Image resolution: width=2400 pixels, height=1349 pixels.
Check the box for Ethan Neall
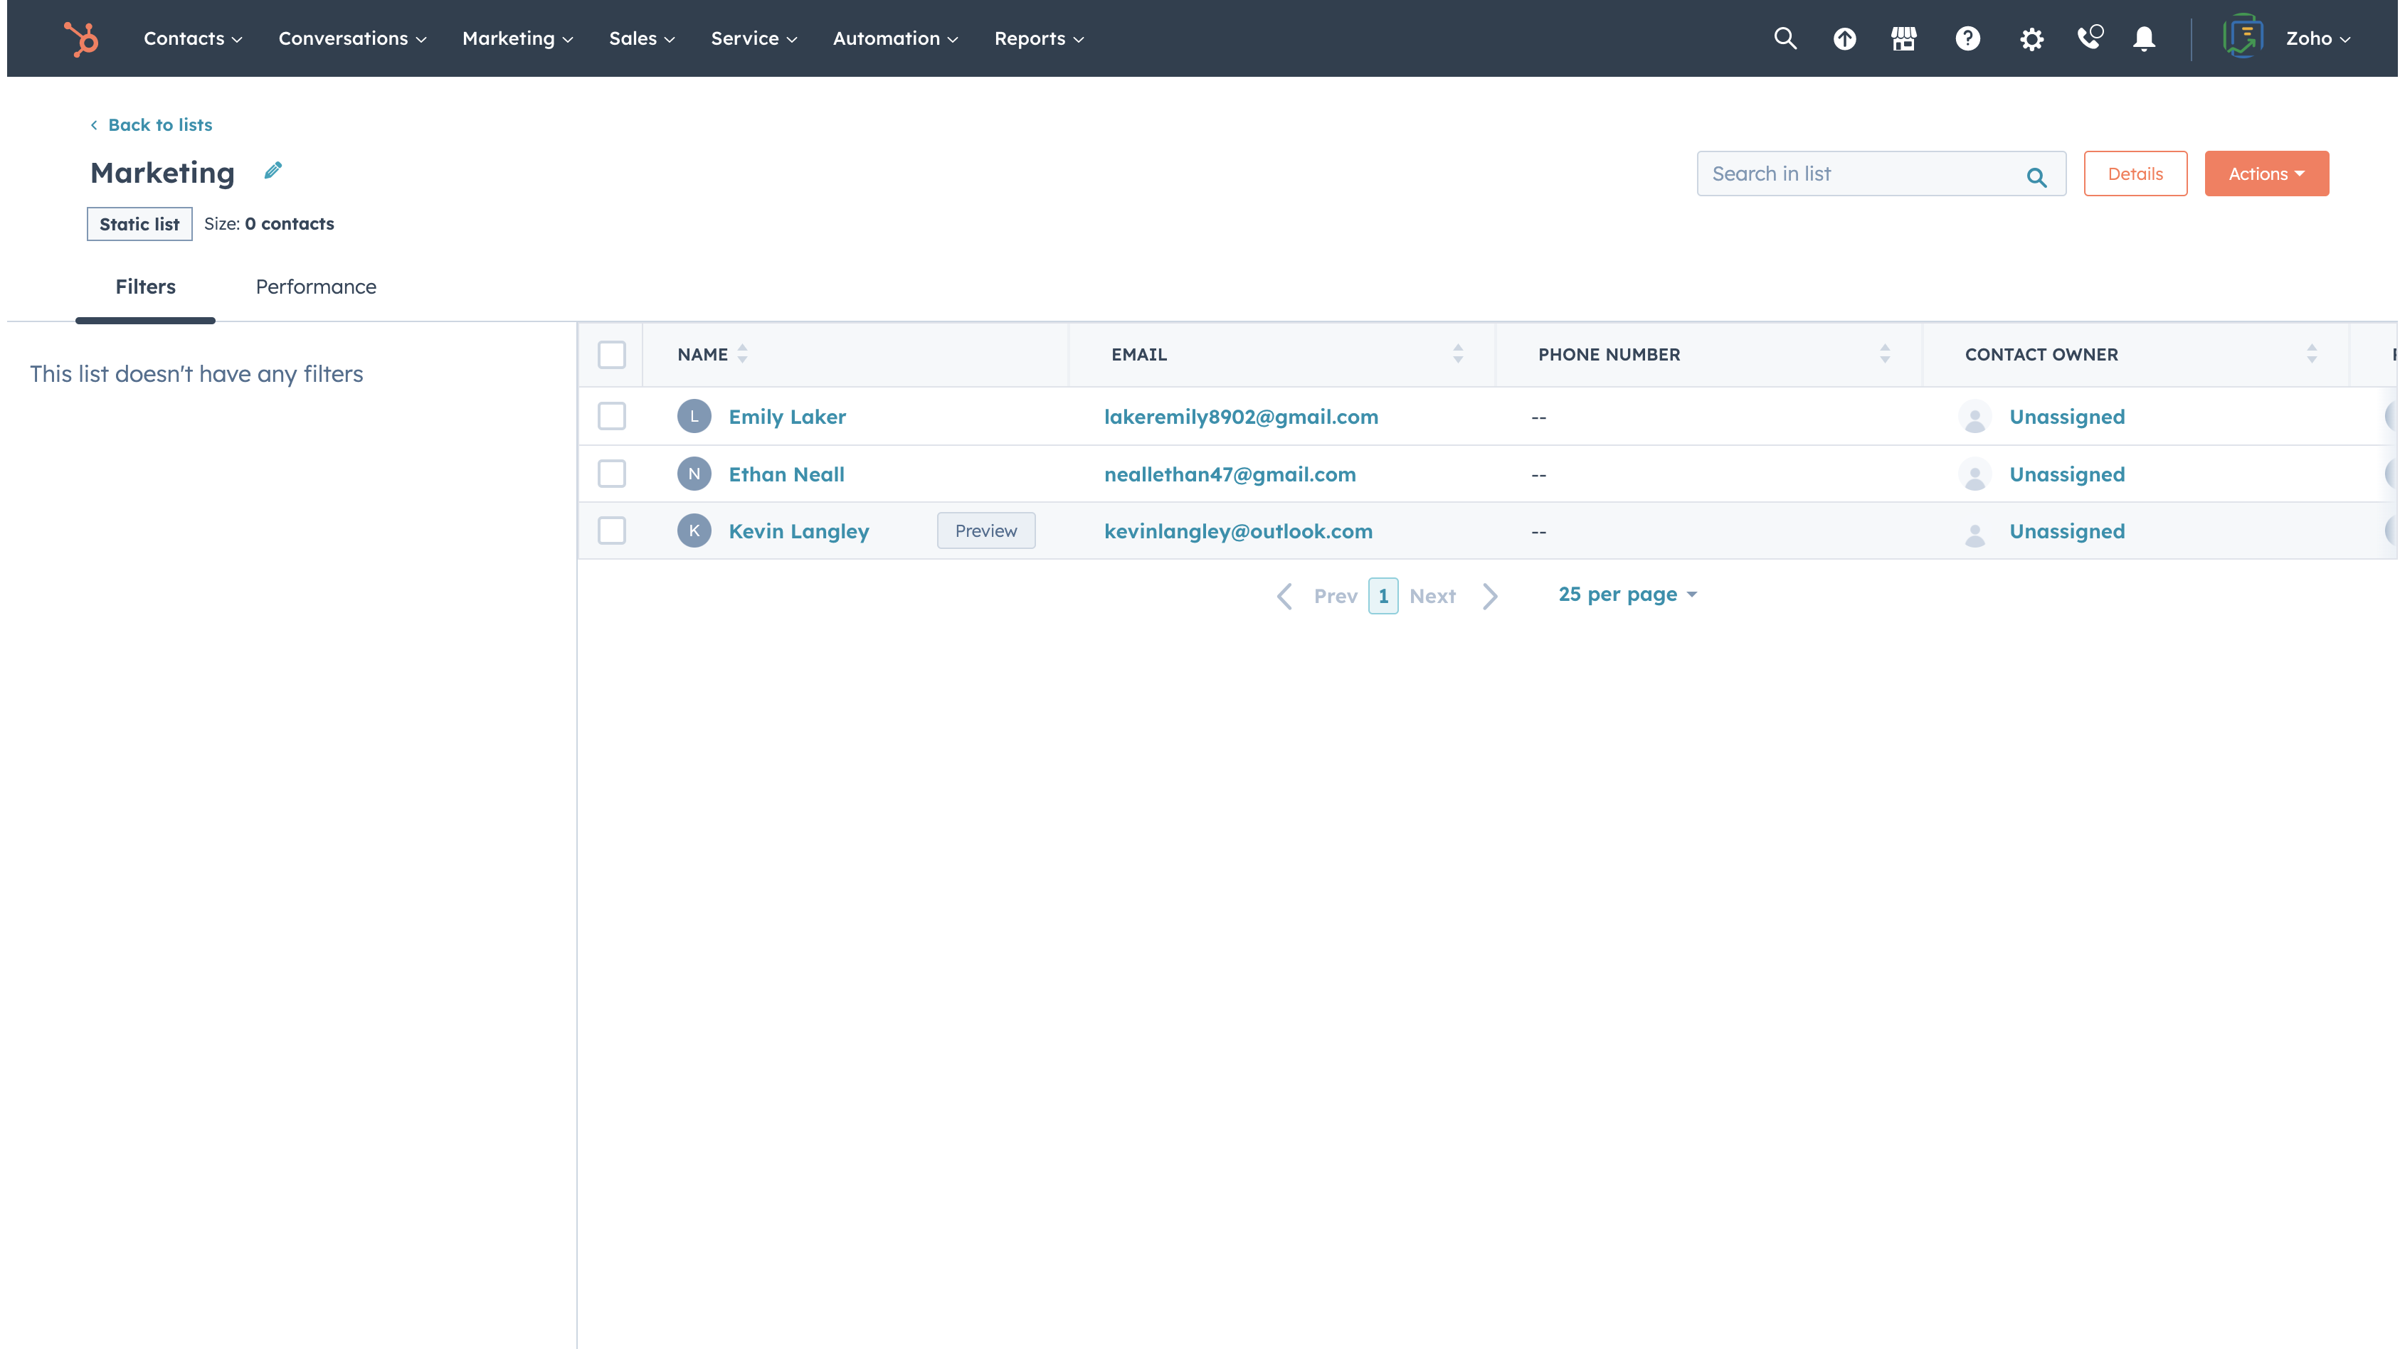[611, 474]
